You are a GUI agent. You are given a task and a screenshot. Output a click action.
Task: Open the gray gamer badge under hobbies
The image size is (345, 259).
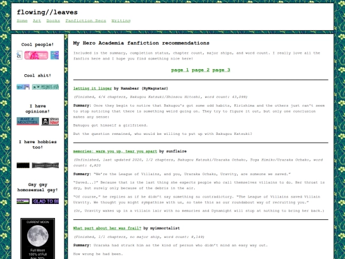(45, 166)
